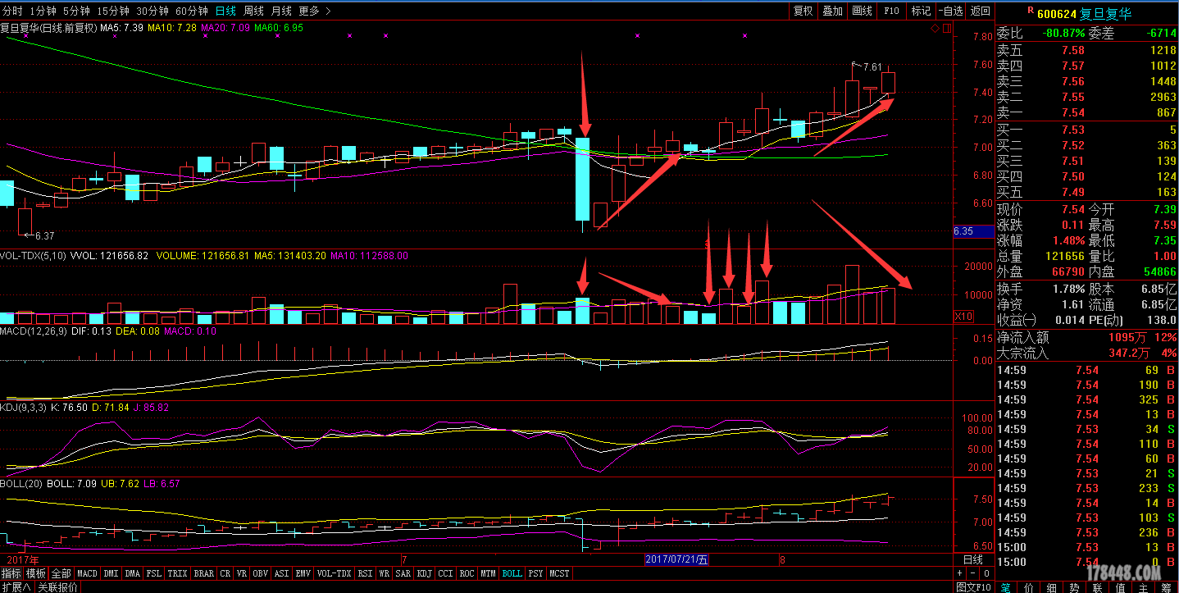Viewport: 1179px width, 593px height.
Task: Click the diamond marker icon above price axis
Action: click(x=935, y=28)
